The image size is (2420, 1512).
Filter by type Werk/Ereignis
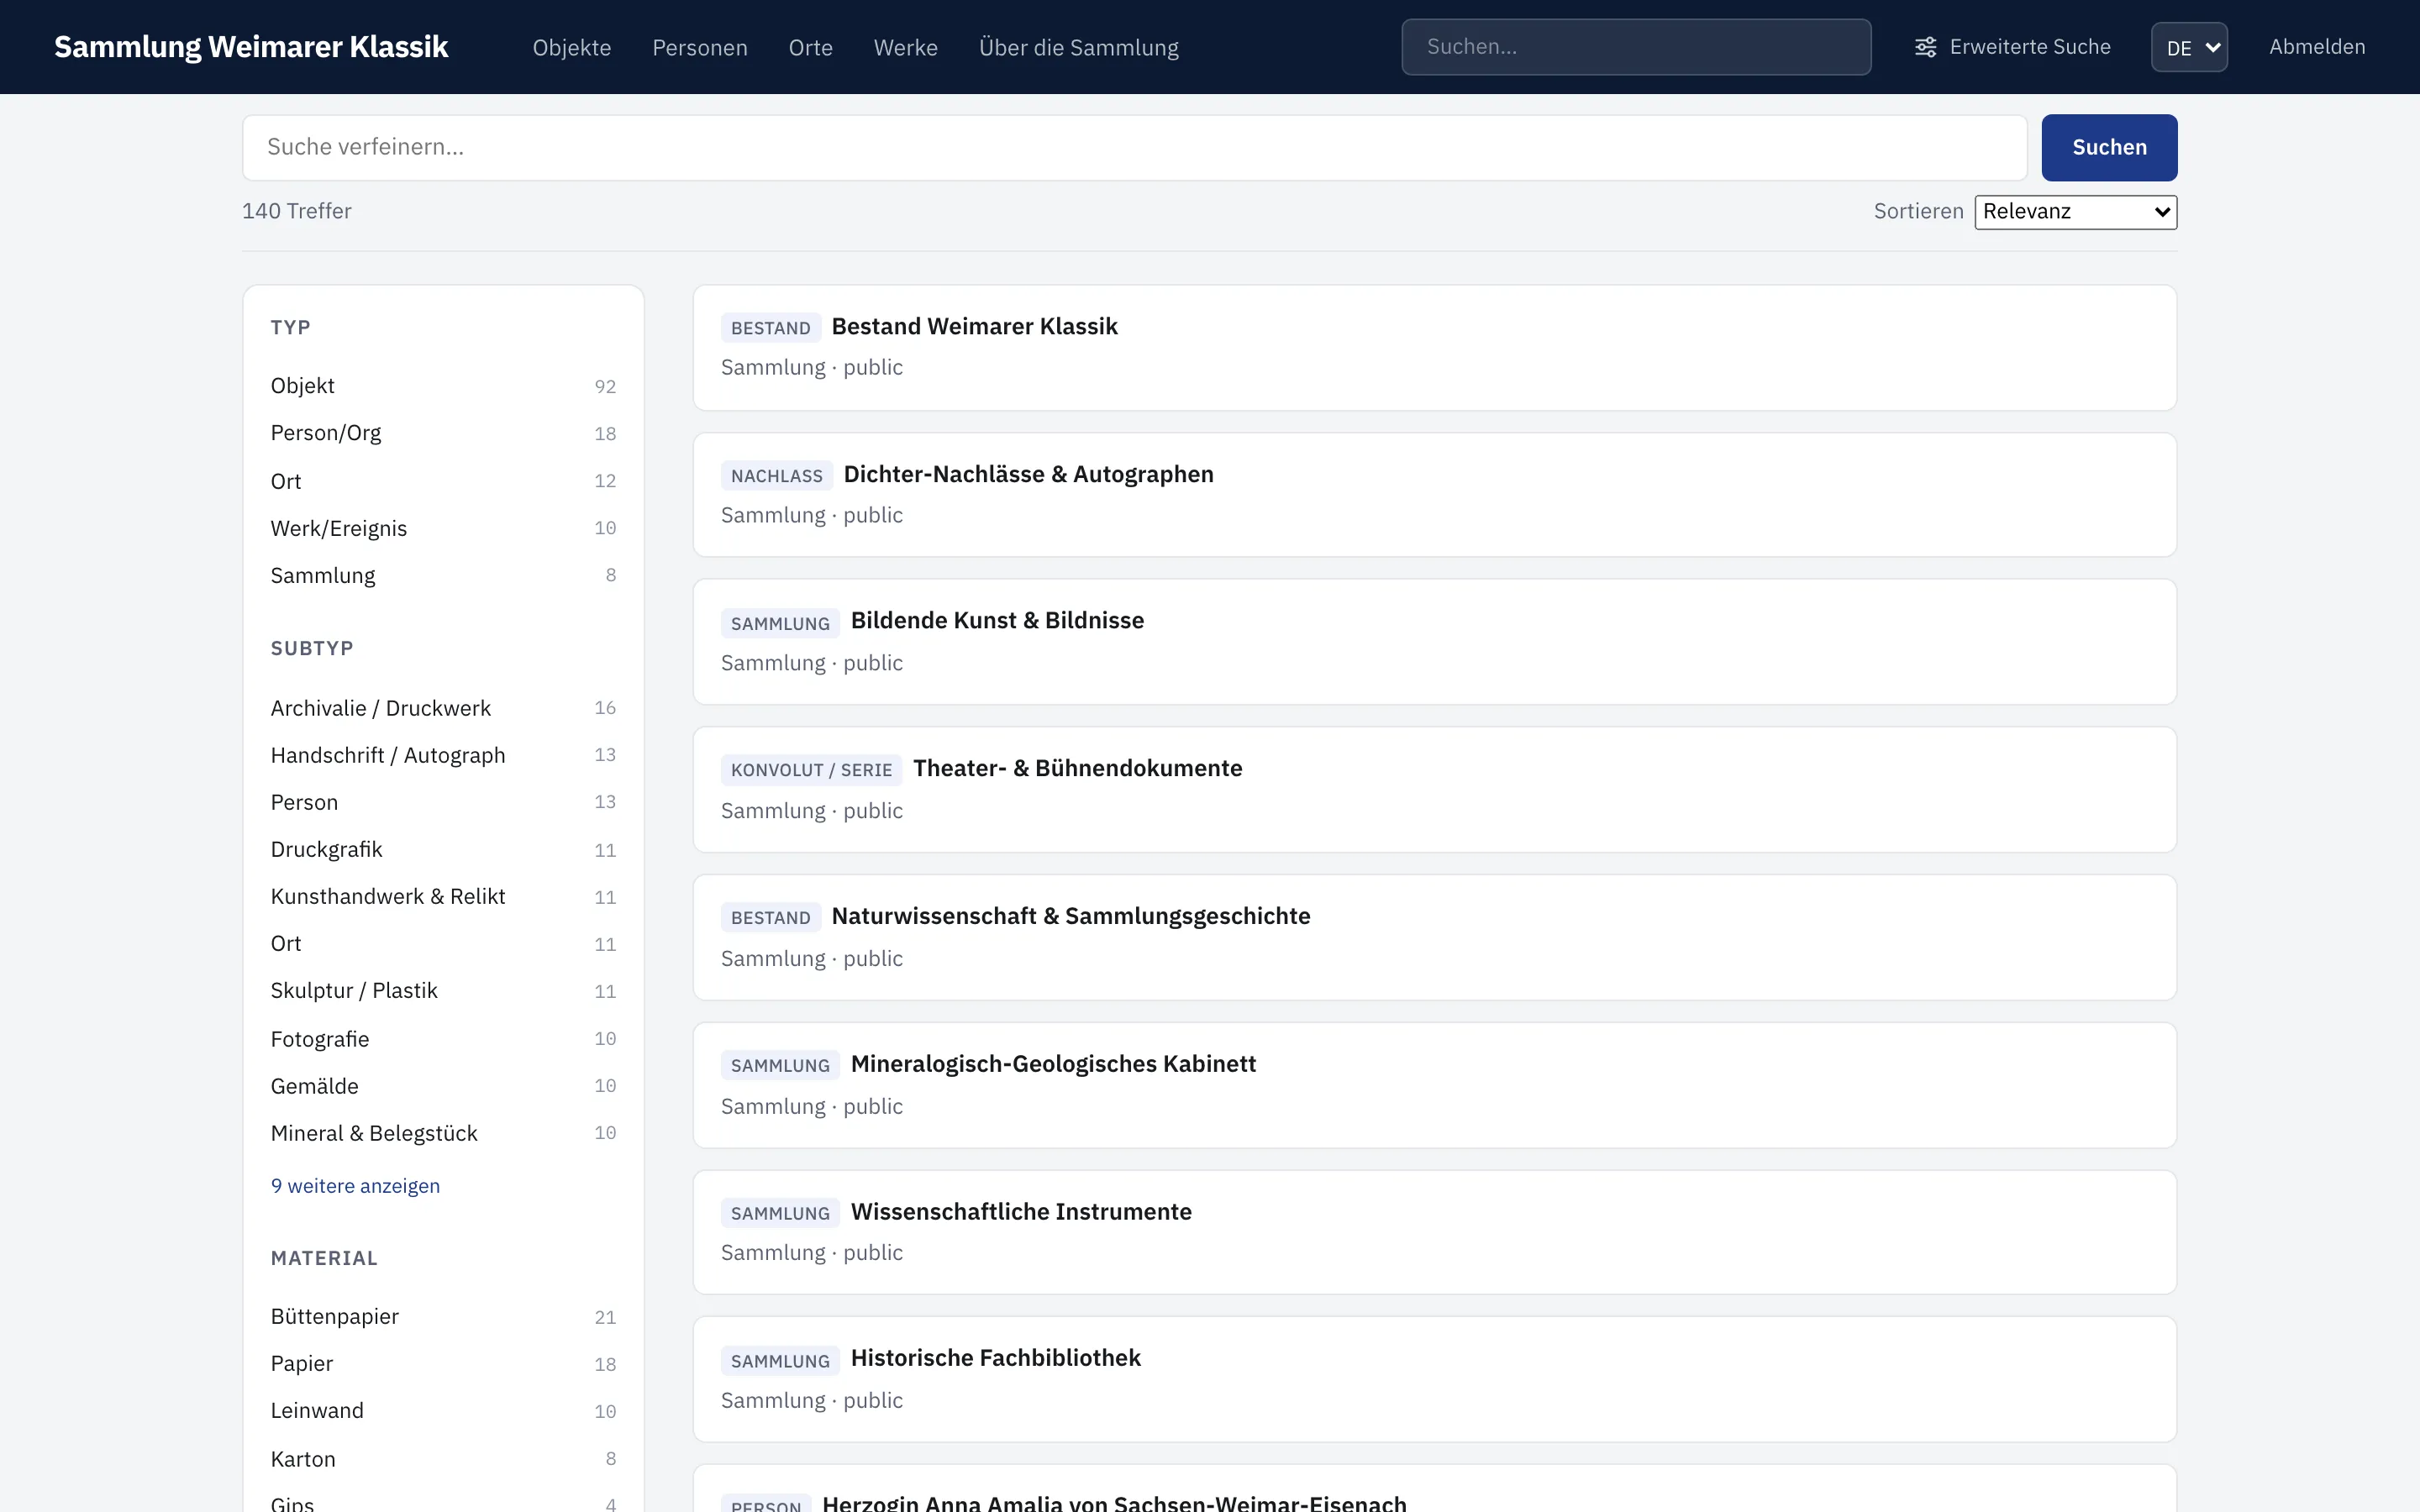[443, 528]
